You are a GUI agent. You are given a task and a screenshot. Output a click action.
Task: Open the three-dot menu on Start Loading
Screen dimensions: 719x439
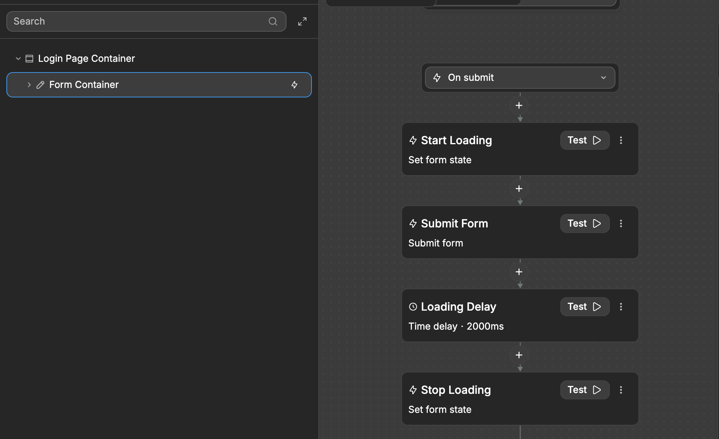pos(621,140)
